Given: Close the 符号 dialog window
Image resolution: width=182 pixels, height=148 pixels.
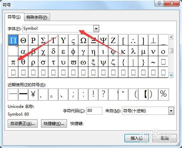Looking at the screenshot, I should (172, 3).
